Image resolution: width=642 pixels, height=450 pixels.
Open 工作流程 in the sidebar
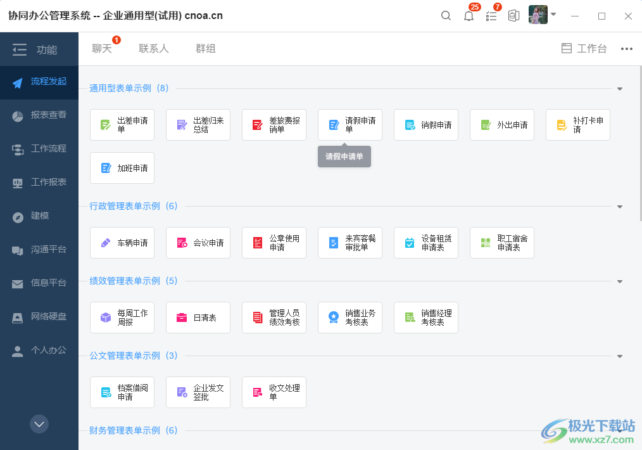pyautogui.click(x=39, y=150)
